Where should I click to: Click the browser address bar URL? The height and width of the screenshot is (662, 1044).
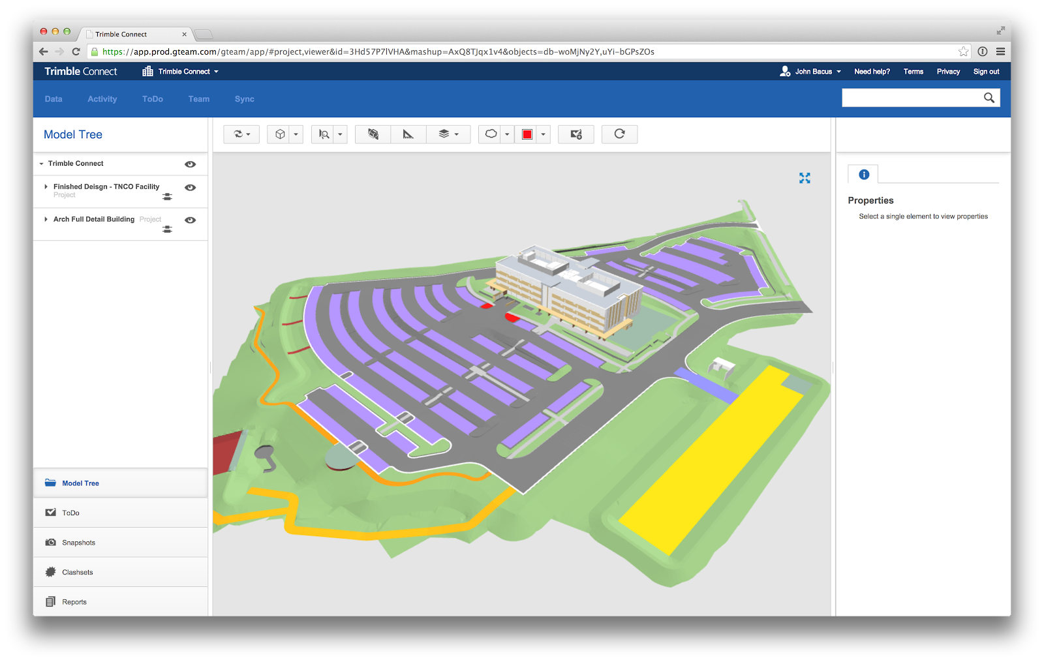point(378,52)
